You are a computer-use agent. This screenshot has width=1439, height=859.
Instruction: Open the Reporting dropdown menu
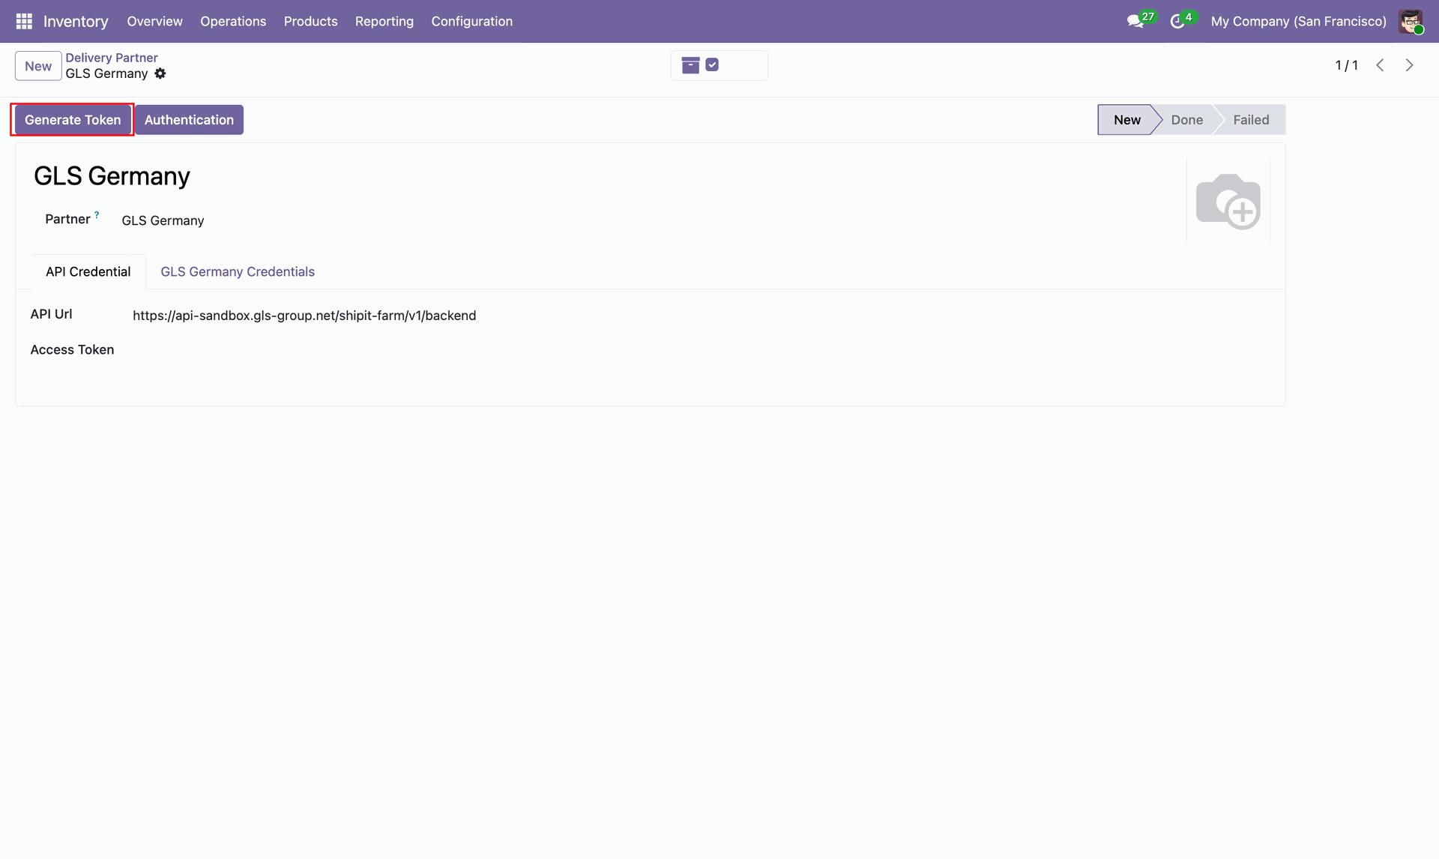point(384,22)
